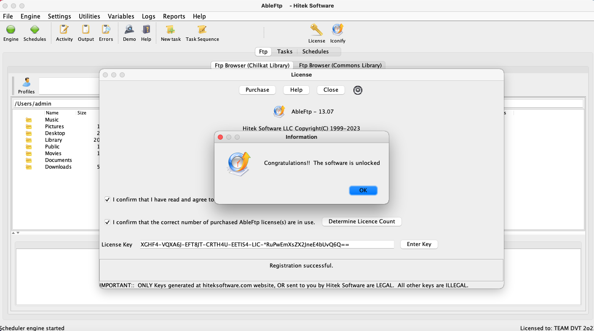Open the Utilities menu
The image size is (594, 331).
coord(89,16)
